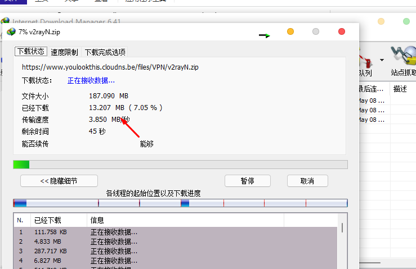Image resolution: width=416 pixels, height=269 pixels.
Task: Click the 45 秒 remaining time value
Action: point(97,131)
